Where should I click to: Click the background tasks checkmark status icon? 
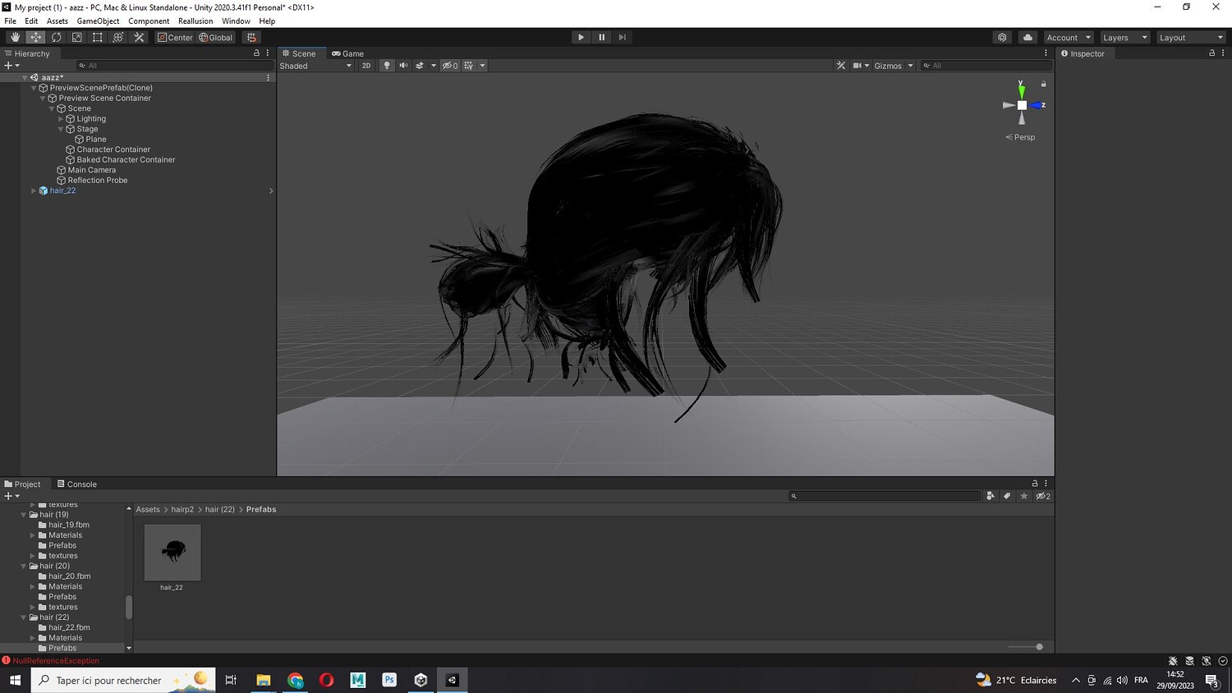[x=1223, y=661]
